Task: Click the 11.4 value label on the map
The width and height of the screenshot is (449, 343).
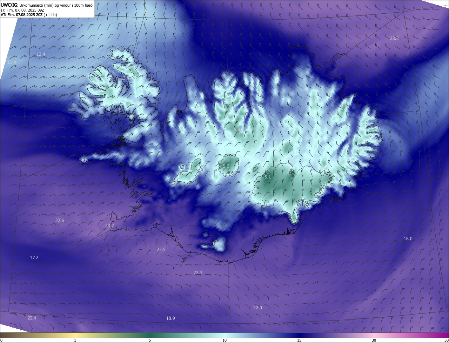Action: point(12,62)
